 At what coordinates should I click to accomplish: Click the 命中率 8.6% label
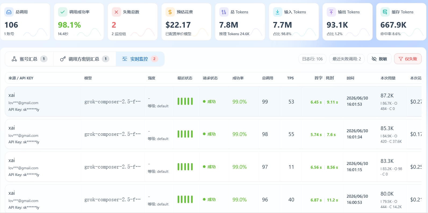coord(390,34)
